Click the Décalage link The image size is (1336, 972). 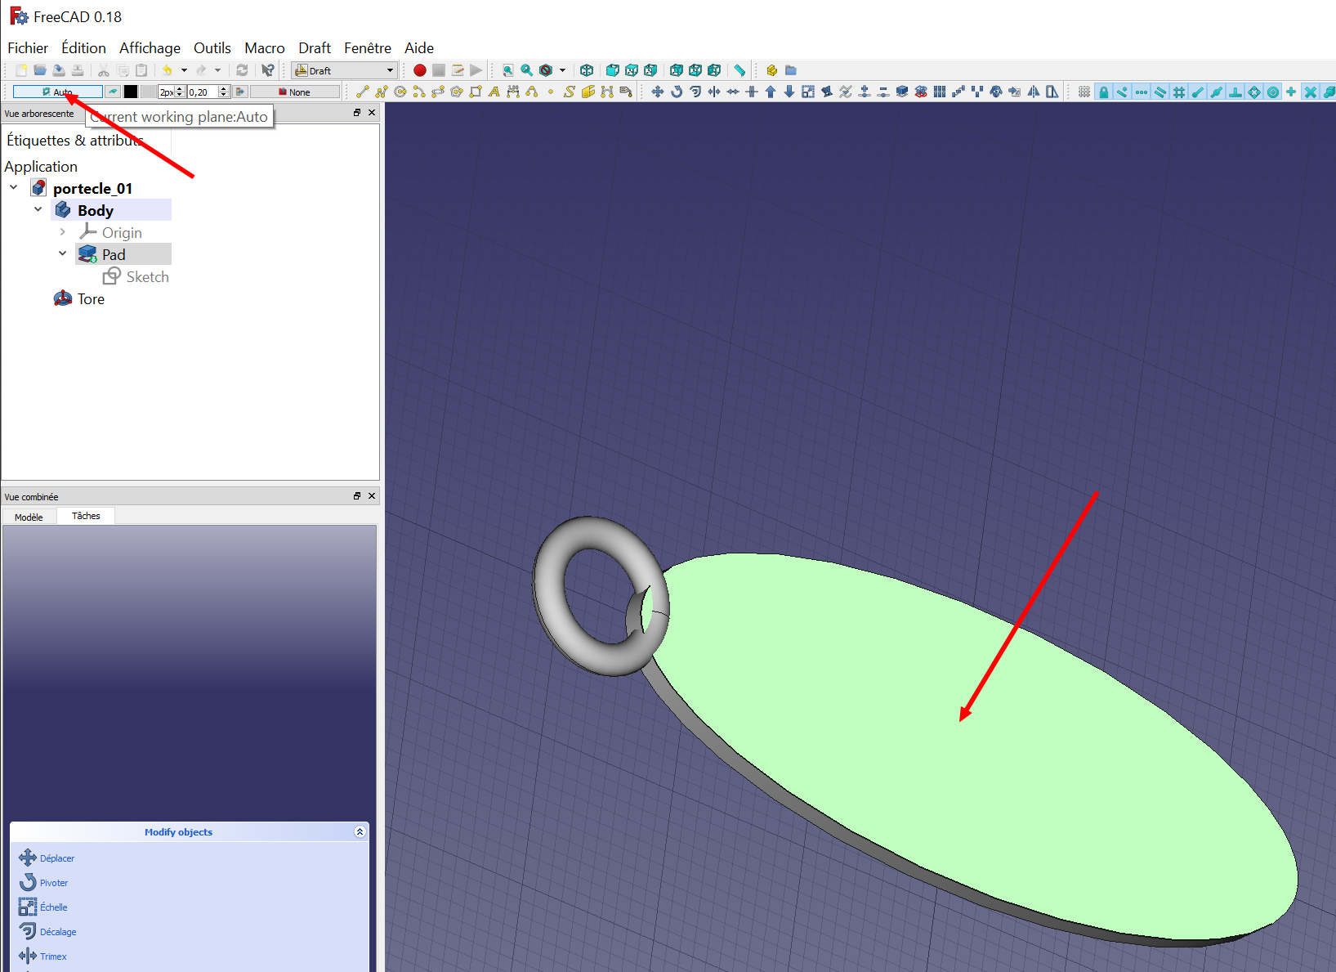pyautogui.click(x=58, y=932)
